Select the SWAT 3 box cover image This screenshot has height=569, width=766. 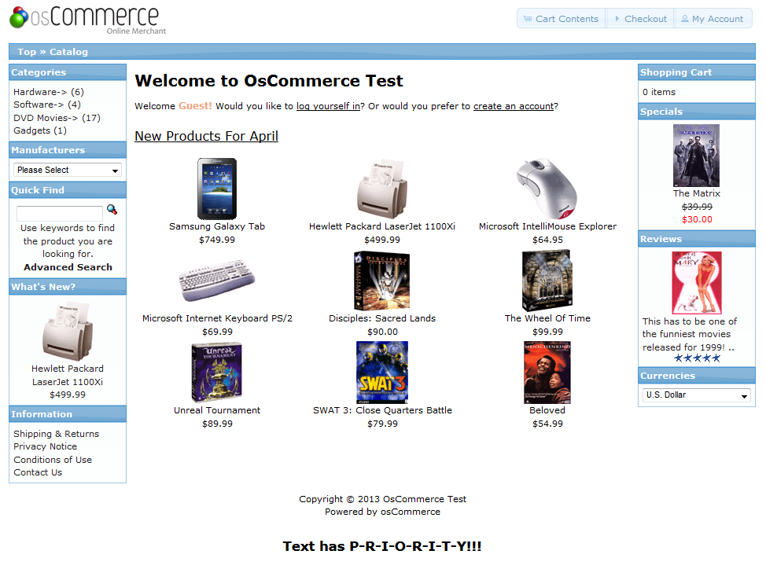click(382, 372)
